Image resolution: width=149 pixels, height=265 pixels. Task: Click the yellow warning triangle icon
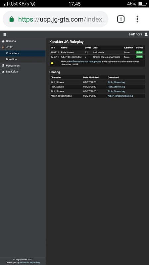(x=52, y=63)
